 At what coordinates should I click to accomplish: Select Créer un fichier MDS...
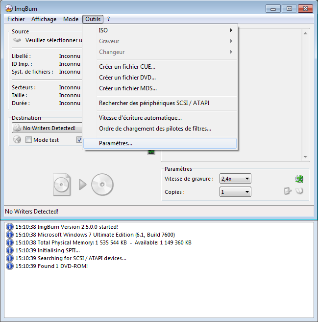[160, 88]
